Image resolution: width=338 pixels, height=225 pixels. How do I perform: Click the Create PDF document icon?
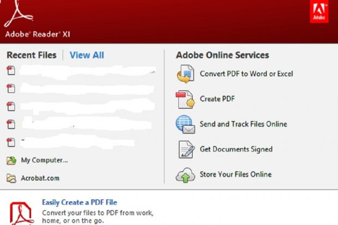tap(185, 99)
